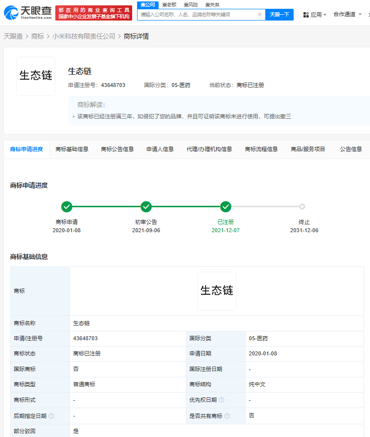The height and width of the screenshot is (437, 370).
Task: Switch to the 商品/服务项目 tab
Action: click(308, 150)
